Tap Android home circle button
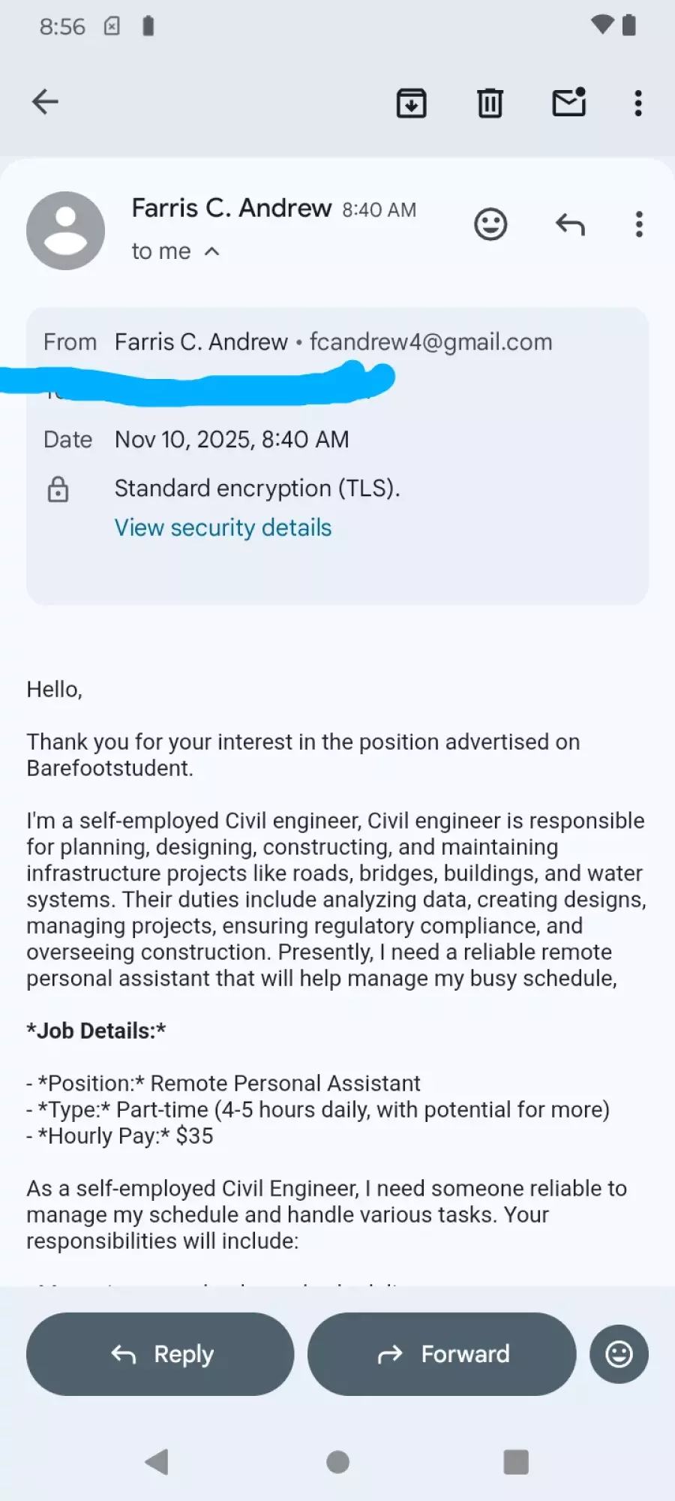This screenshot has height=1501, width=675. coord(337,1462)
